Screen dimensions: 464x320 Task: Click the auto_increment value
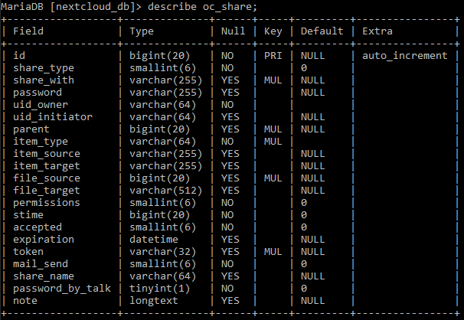405,56
